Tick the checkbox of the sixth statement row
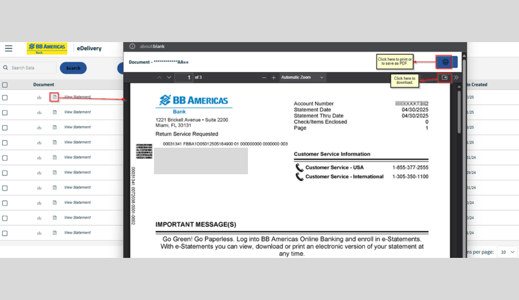Viewport: 519px width, 300px height. coord(5,173)
